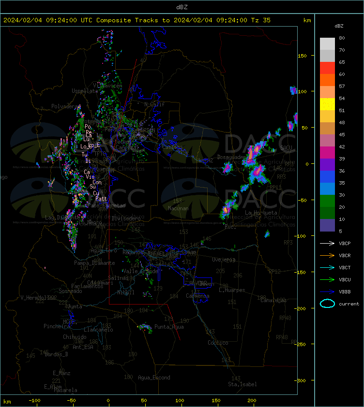Click the cyan current ellipse icon
Viewport: 364px width, 407px height.
pyautogui.click(x=327, y=304)
